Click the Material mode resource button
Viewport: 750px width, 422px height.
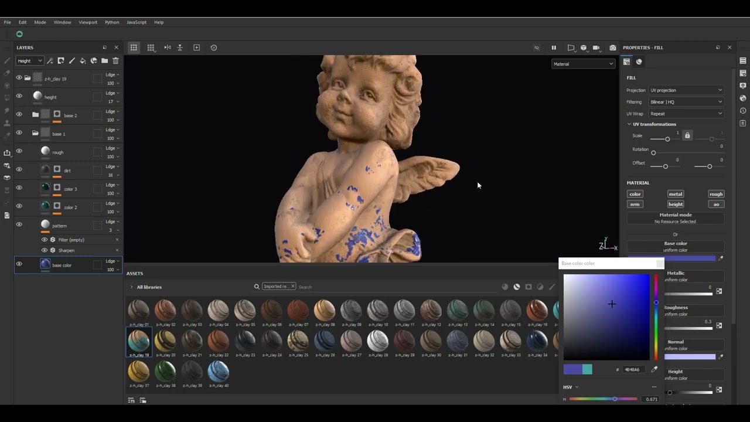click(x=676, y=218)
